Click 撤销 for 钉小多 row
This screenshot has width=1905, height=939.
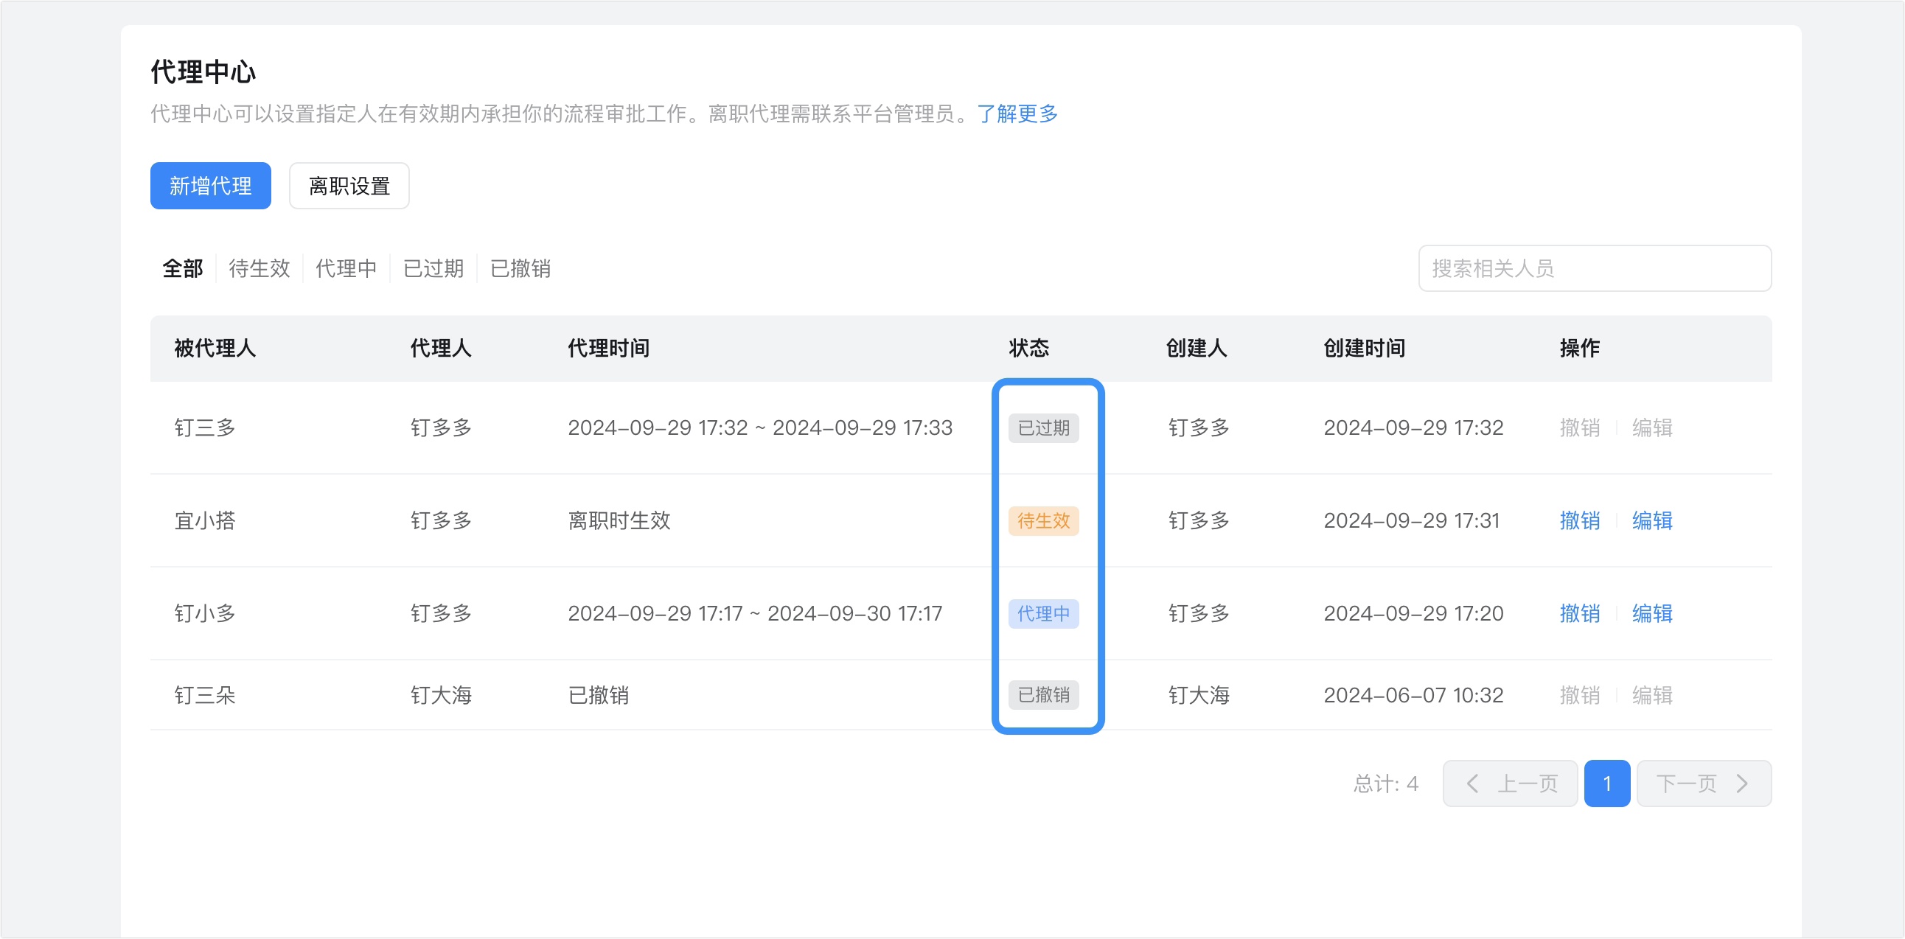coord(1580,613)
